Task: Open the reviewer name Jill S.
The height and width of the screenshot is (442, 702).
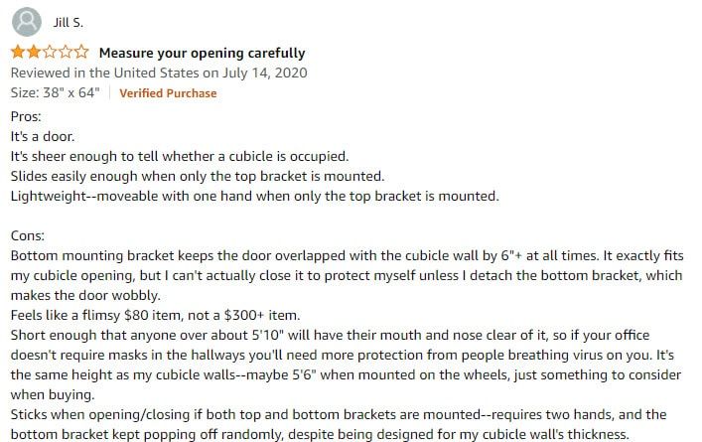Action: pos(69,23)
